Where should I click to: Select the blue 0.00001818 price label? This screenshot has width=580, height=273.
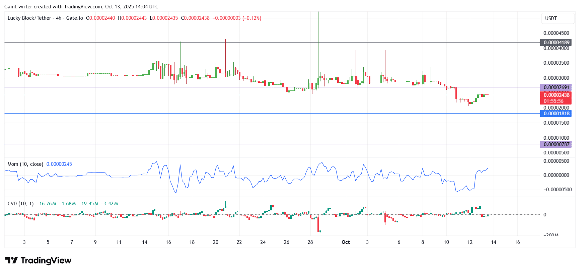(556, 114)
